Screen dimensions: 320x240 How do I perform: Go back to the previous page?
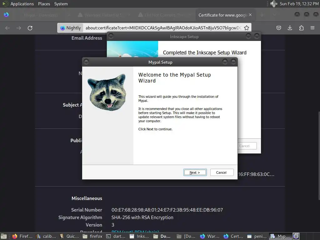(x=7, y=28)
